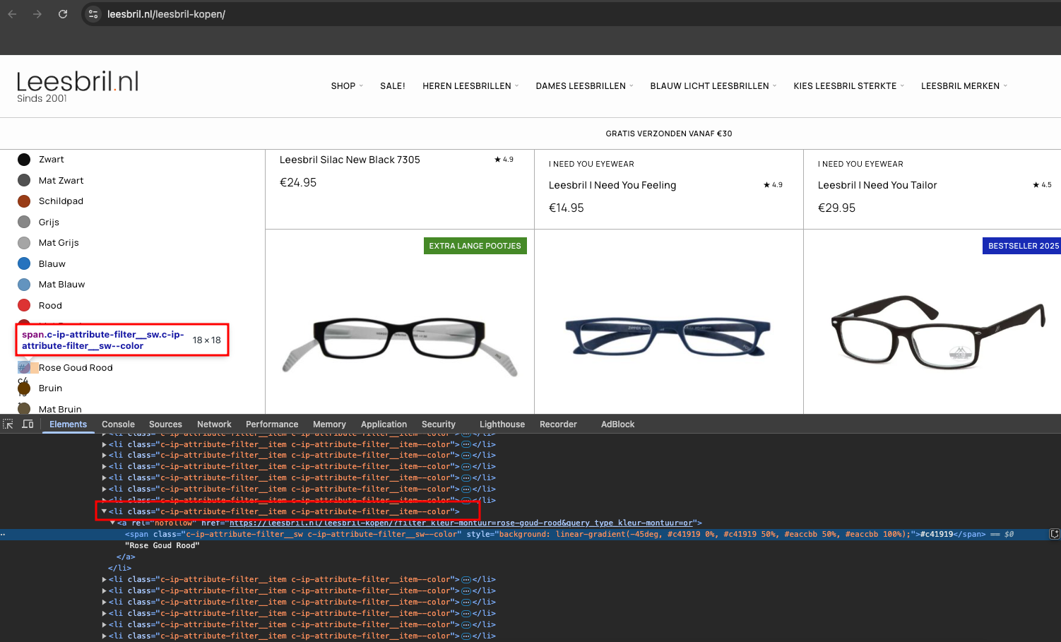
Task: Switch to the Recorder tab
Action: [x=558, y=424]
